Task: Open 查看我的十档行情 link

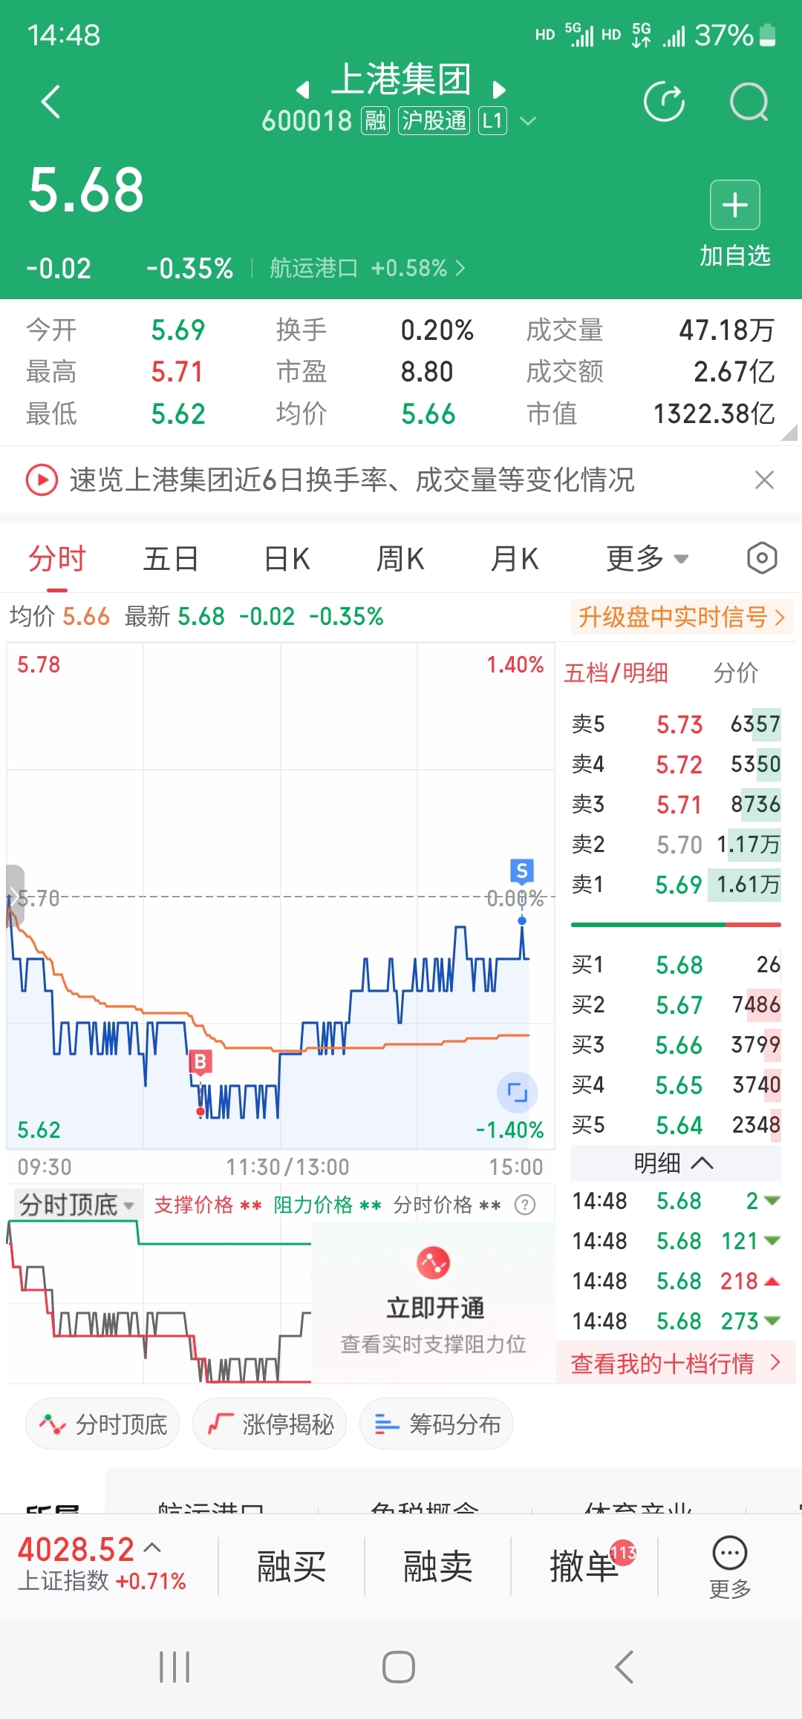Action: pos(676,1363)
